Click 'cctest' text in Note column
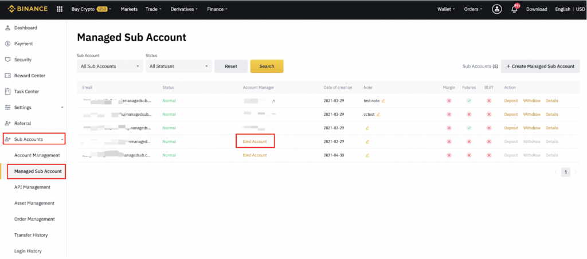587x259 pixels. (369, 114)
